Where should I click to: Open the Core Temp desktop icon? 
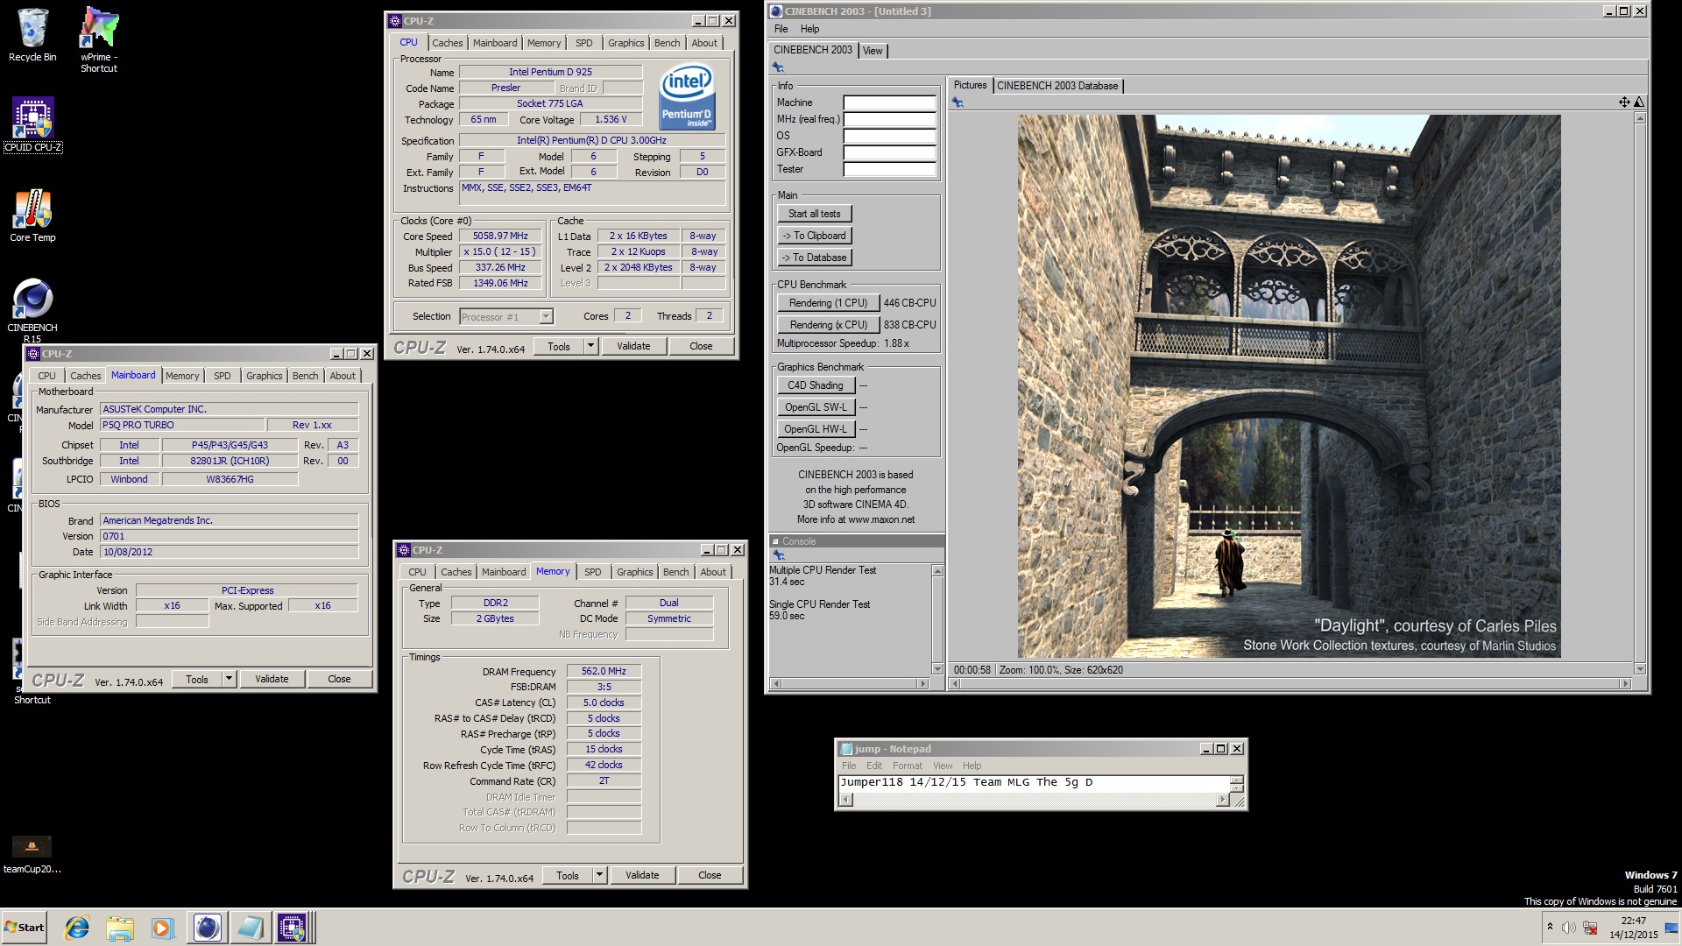(32, 215)
